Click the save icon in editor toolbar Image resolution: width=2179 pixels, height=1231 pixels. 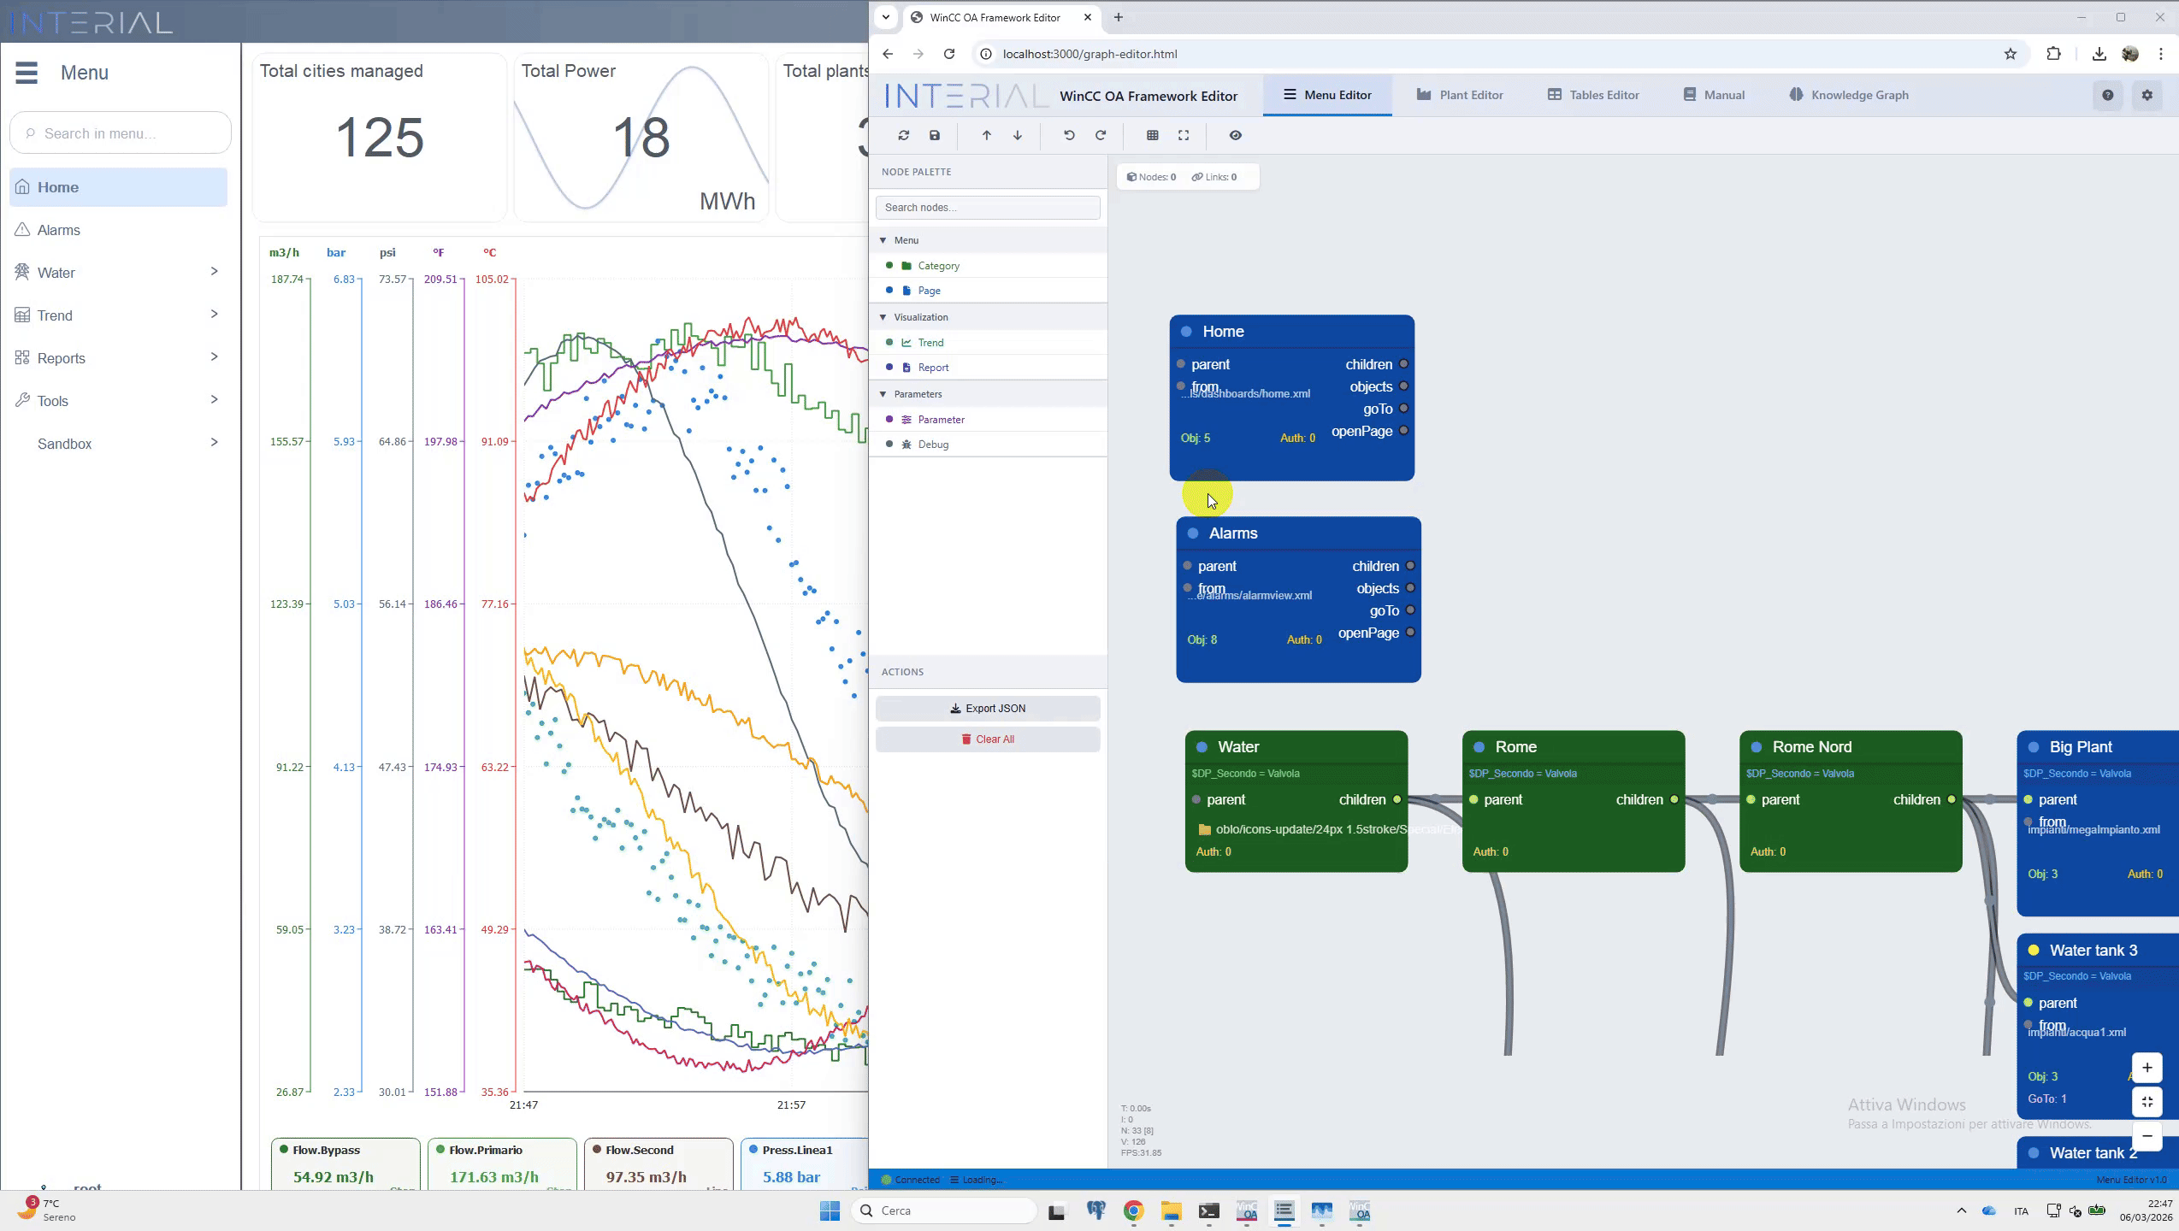click(x=935, y=135)
